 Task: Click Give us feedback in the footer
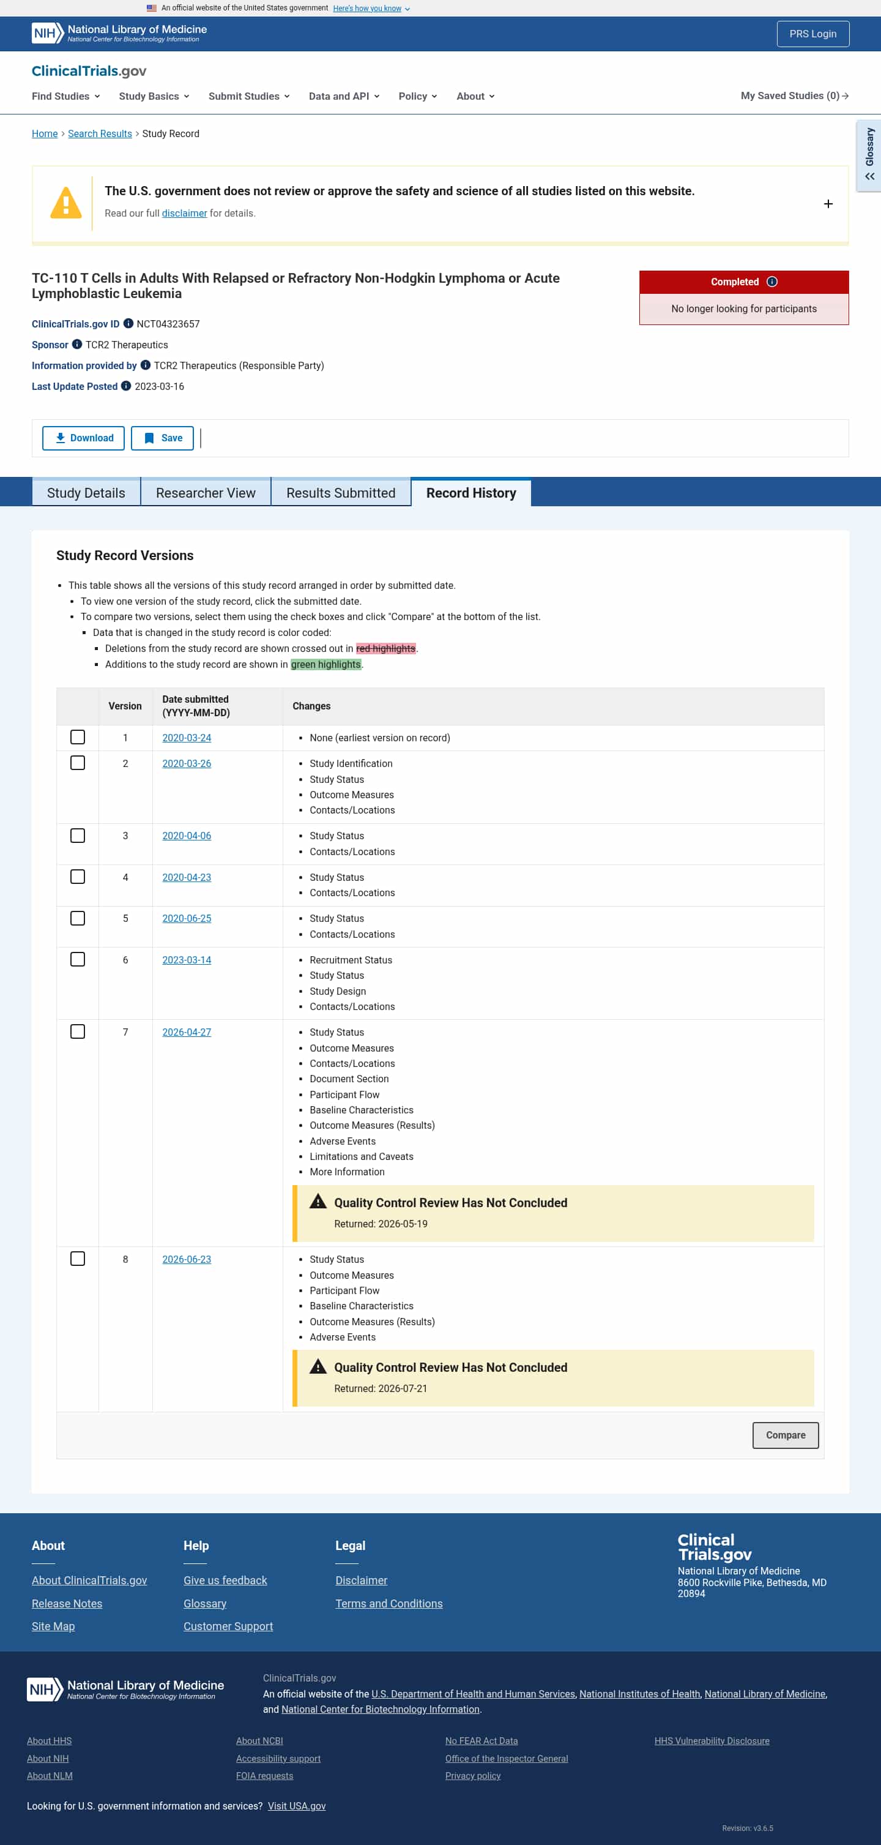[x=225, y=1580]
